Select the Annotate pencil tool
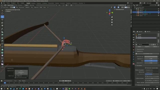 point(2,29)
